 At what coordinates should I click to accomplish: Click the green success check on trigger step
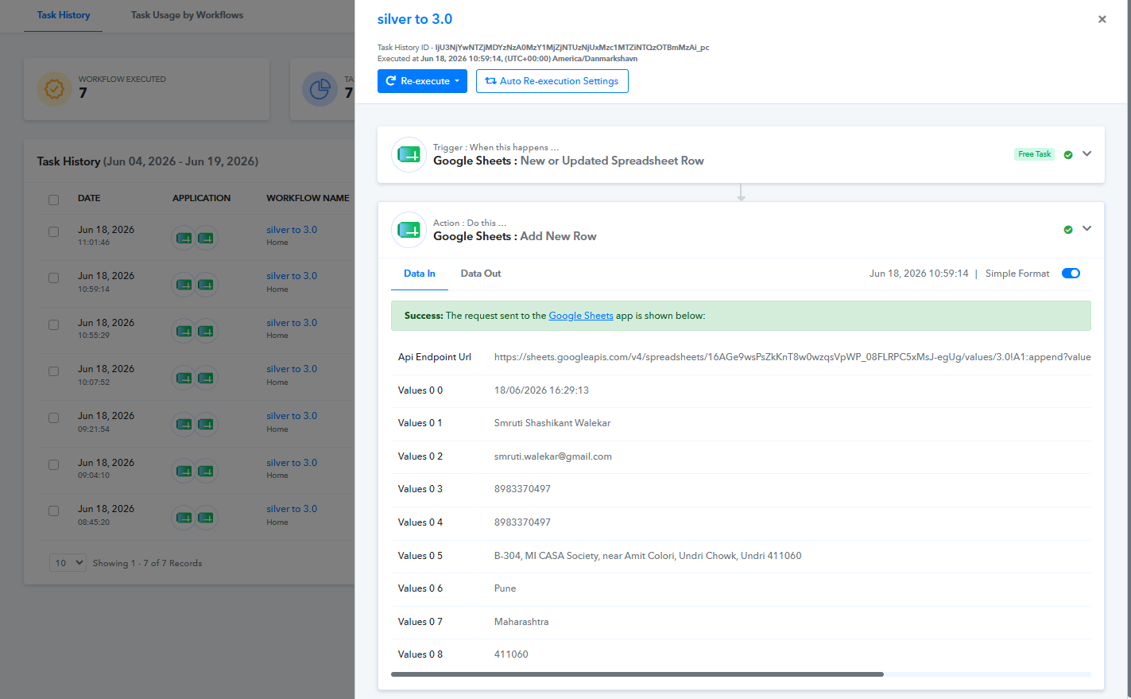(1068, 155)
